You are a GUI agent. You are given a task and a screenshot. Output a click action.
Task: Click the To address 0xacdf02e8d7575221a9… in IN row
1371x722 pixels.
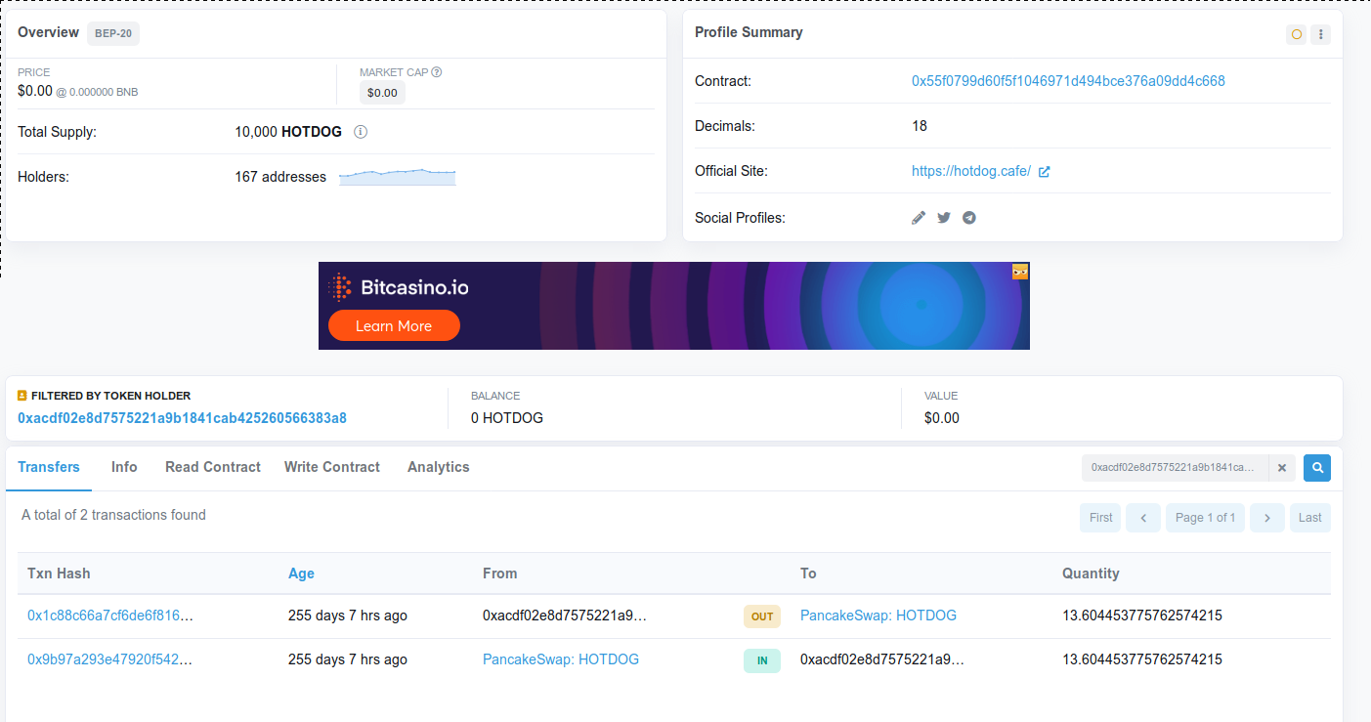[882, 659]
